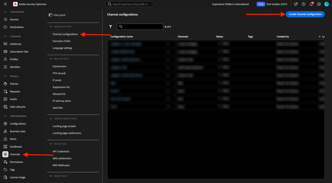Open Seed lists menu item
Screen dimensions: 332x183
(x=58, y=108)
